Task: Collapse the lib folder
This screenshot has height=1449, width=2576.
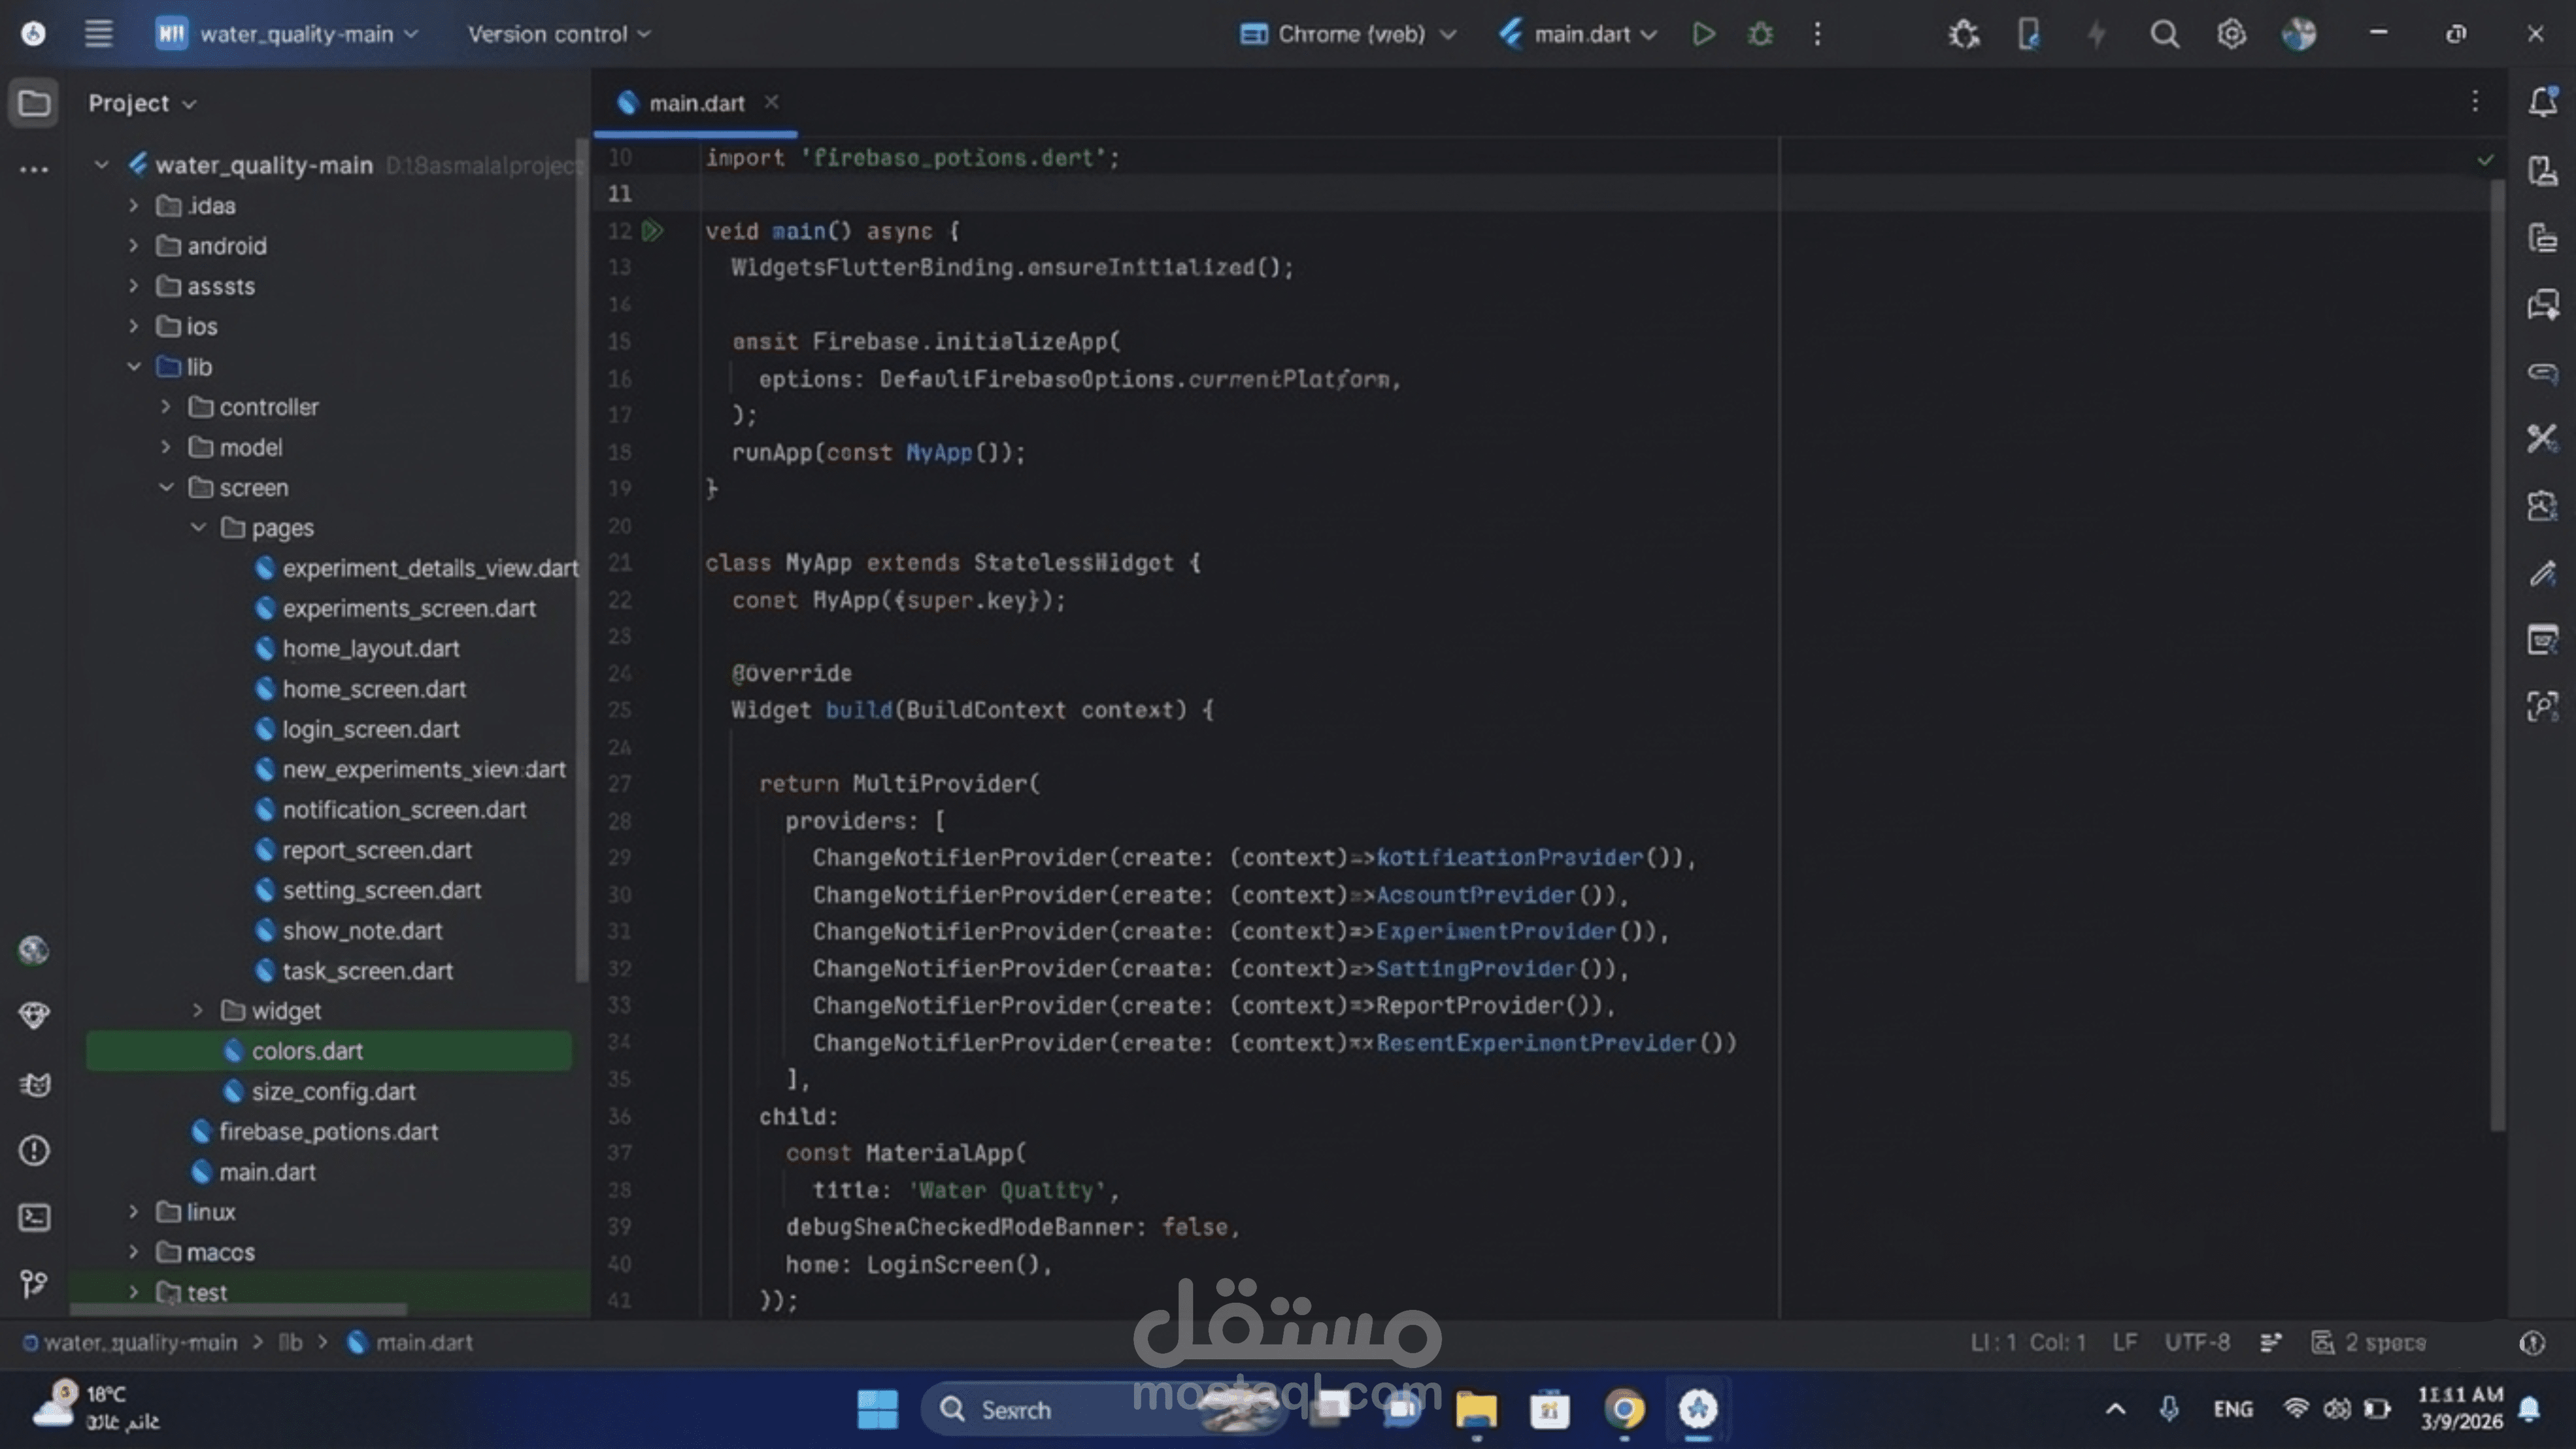Action: 134,367
